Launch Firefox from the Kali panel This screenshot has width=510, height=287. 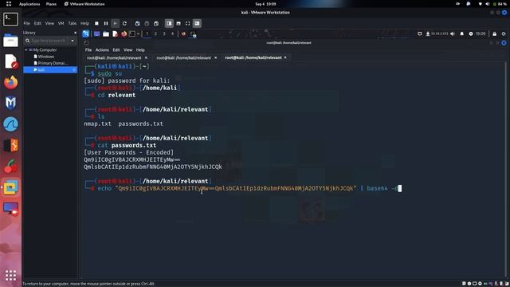click(124, 33)
